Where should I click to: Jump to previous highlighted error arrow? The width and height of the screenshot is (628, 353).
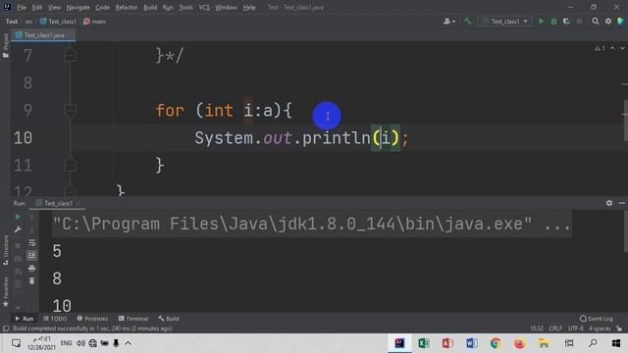coord(612,48)
